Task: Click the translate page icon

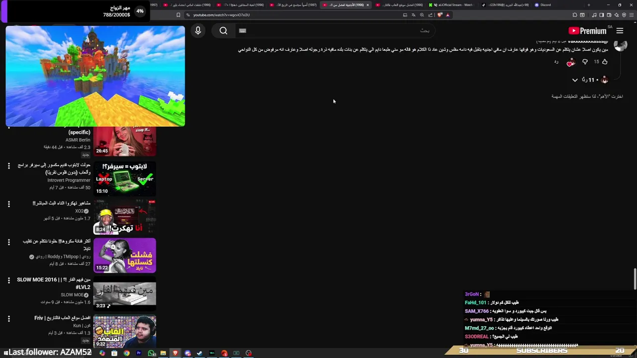Action: tap(413, 15)
